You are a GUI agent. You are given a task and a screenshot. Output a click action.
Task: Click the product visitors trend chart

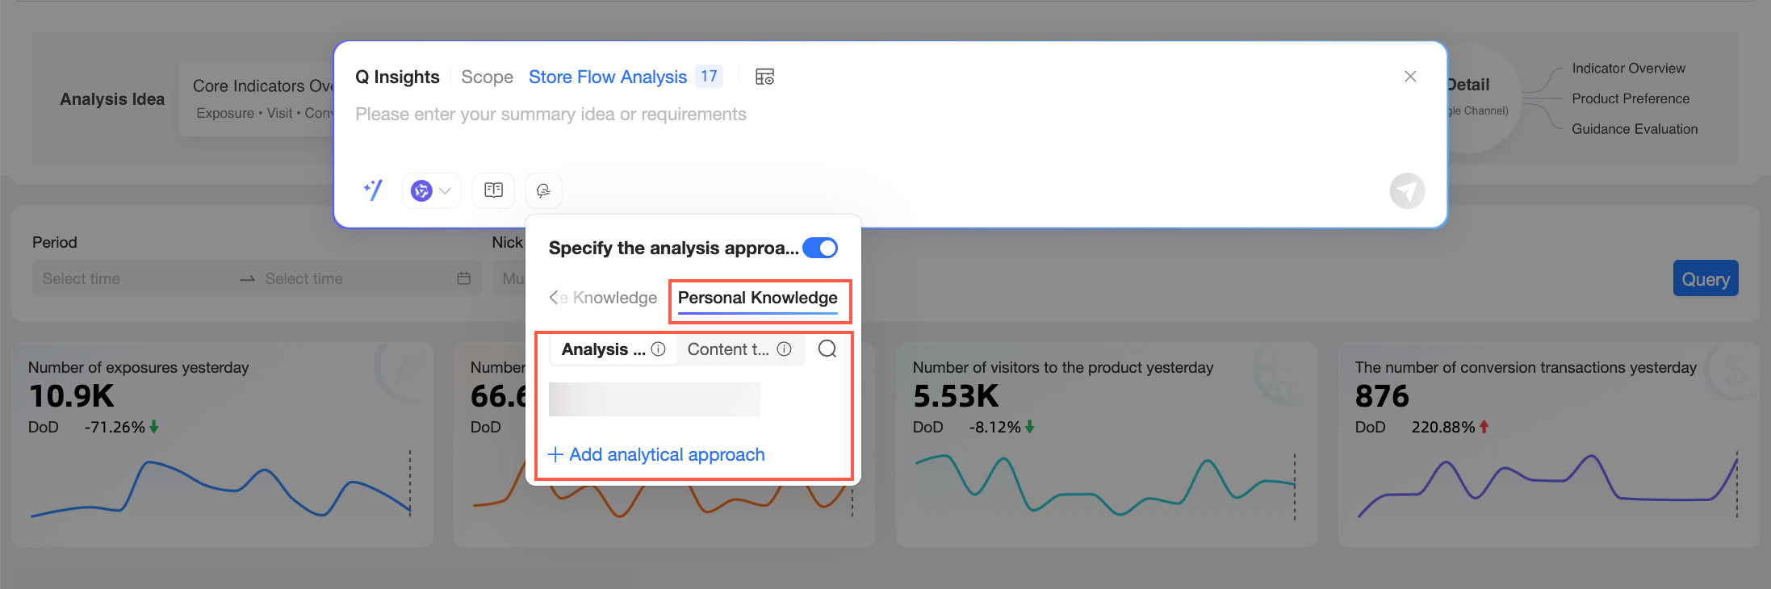pyautogui.click(x=1105, y=484)
